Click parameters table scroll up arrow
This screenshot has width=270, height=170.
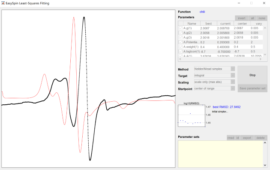[265, 28]
